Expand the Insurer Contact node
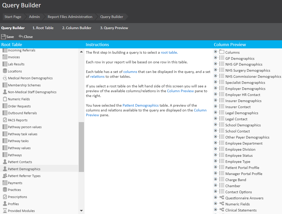282x214 pixels. click(215, 106)
